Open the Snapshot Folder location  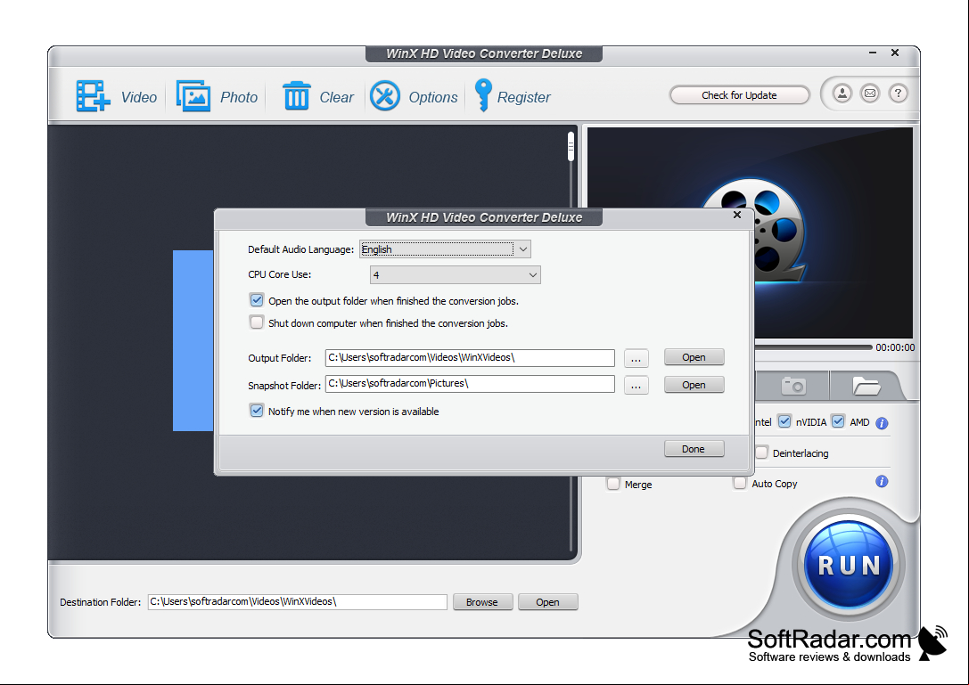pos(694,385)
